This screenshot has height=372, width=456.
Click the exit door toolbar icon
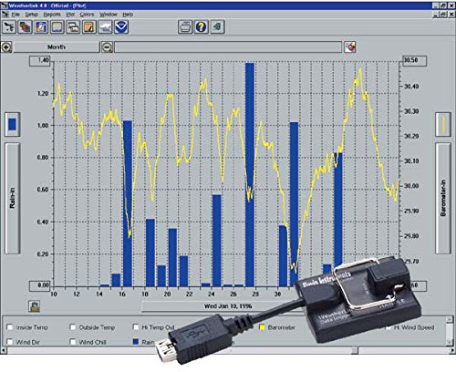tap(217, 26)
